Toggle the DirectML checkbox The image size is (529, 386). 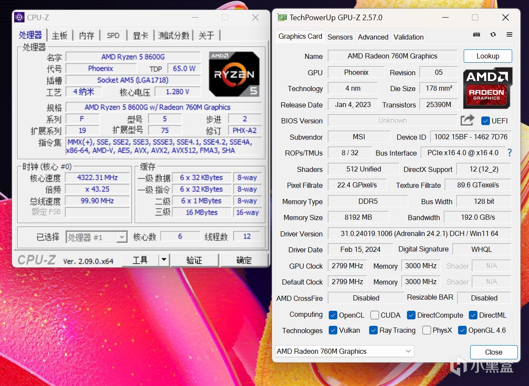pos(473,315)
